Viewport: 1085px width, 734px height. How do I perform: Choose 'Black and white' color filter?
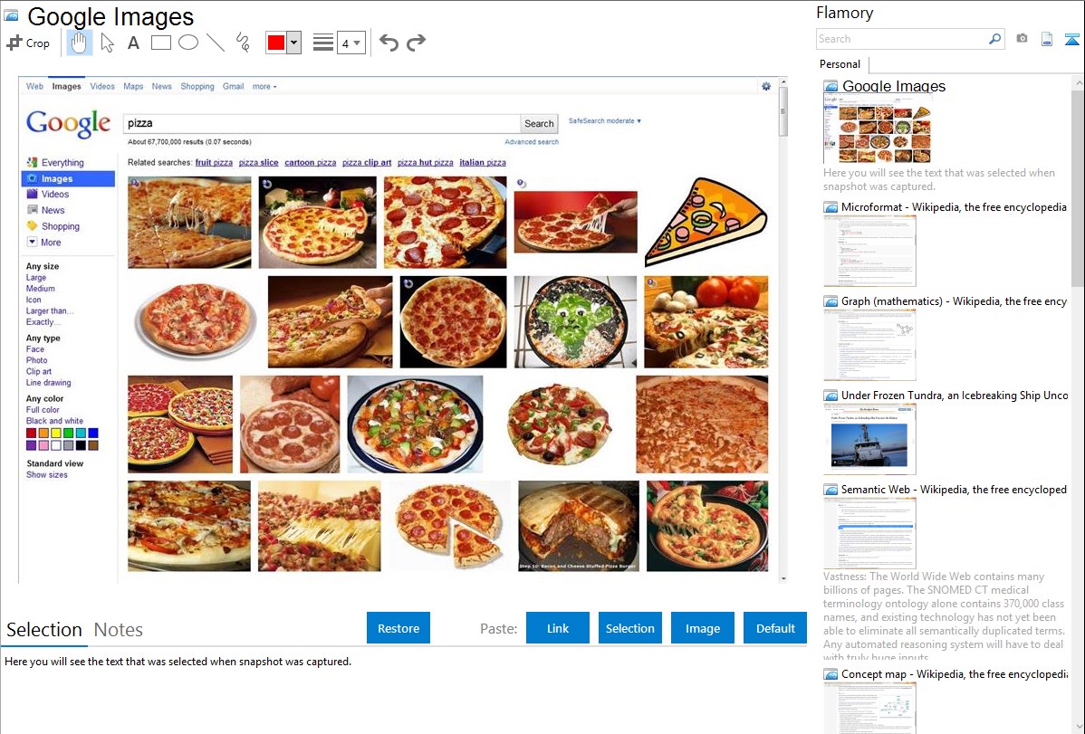(x=54, y=421)
